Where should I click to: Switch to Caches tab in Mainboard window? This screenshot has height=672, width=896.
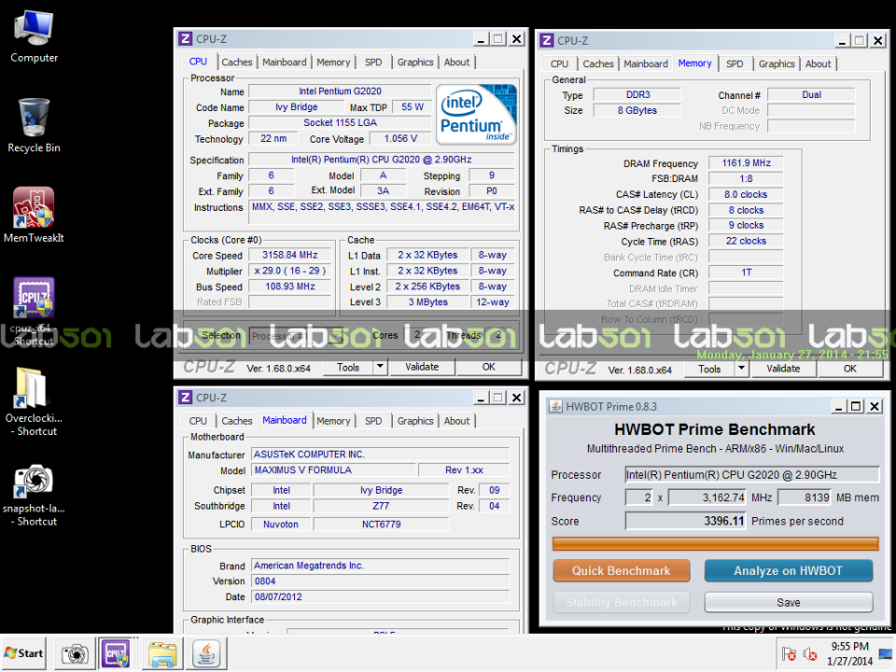[x=236, y=421]
